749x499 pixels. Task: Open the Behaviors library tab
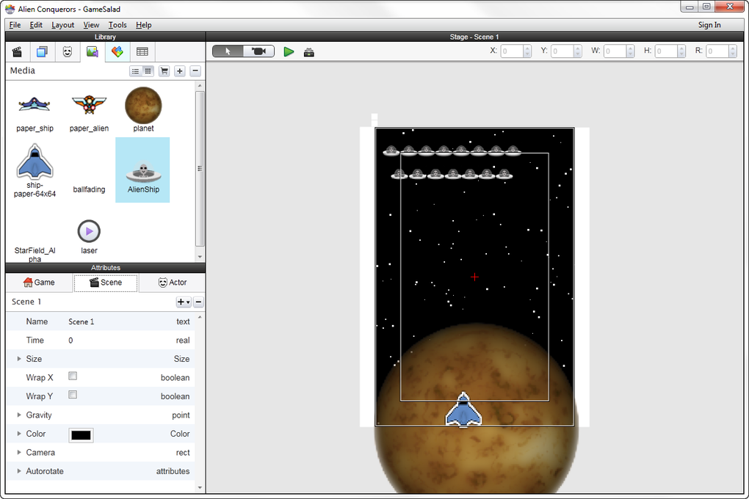coord(117,51)
